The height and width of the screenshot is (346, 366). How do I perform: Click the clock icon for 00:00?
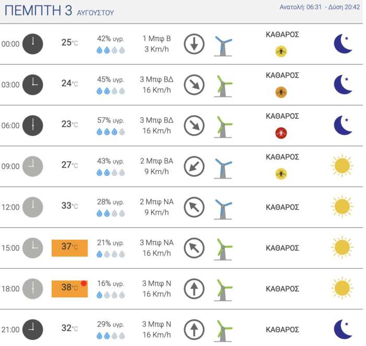32,44
